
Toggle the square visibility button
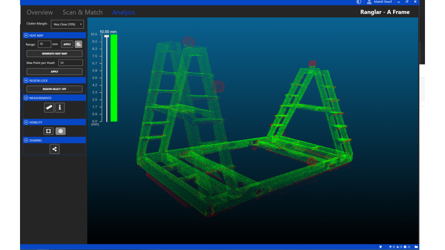[x=48, y=131]
